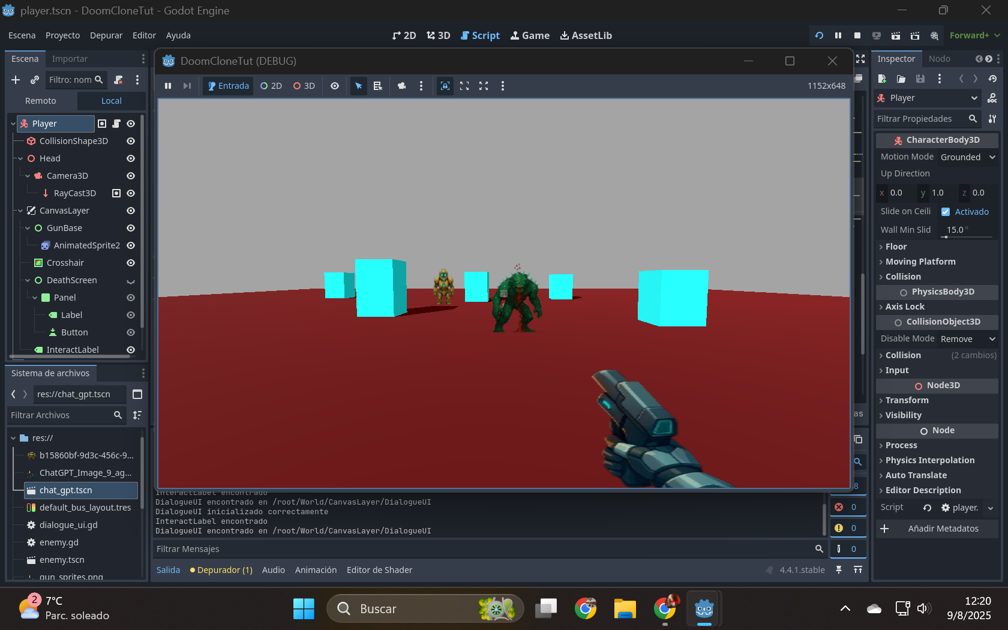The width and height of the screenshot is (1008, 630).
Task: Collapse the res:// folder
Action: click(x=13, y=438)
